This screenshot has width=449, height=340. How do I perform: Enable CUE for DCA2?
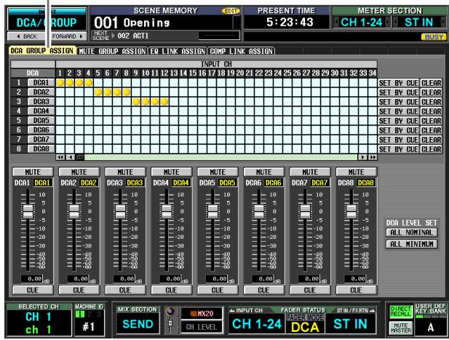pos(79,290)
